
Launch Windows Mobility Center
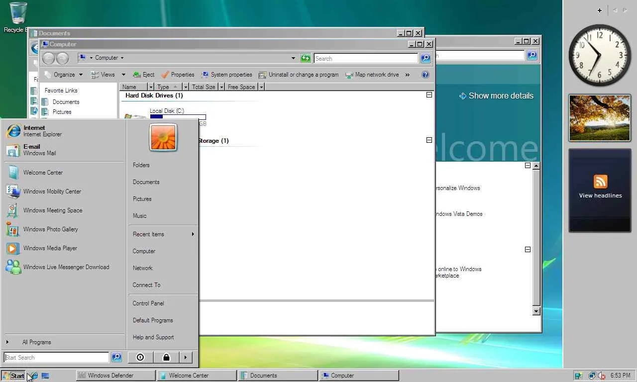[x=64, y=191]
